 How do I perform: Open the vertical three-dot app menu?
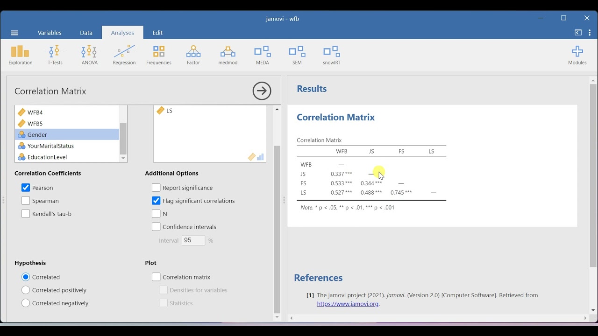click(590, 33)
